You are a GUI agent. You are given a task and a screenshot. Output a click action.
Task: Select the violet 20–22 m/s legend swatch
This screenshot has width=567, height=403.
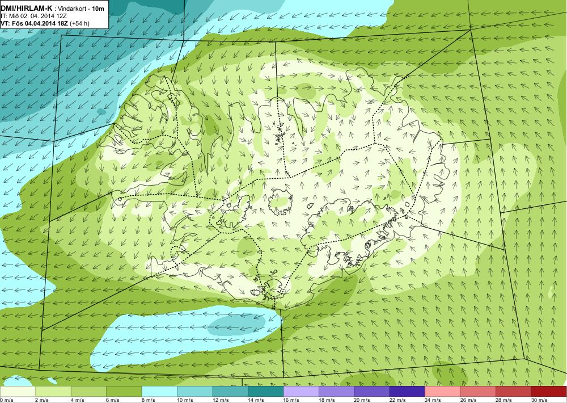372,392
